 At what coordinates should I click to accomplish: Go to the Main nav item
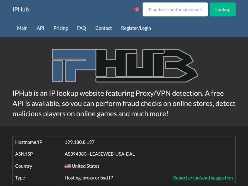pyautogui.click(x=22, y=28)
